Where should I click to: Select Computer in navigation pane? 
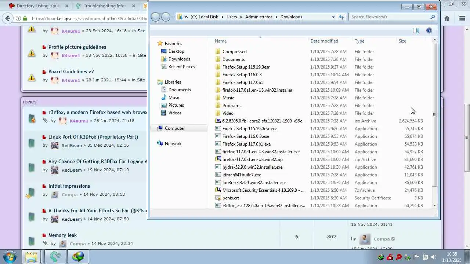[x=179, y=128]
